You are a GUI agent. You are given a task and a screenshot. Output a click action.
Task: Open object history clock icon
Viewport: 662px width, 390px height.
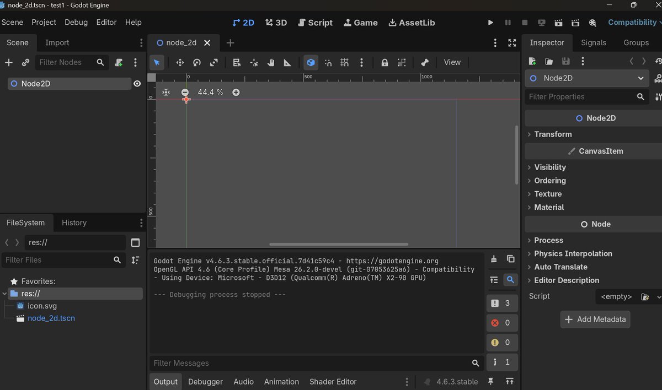coord(658,61)
